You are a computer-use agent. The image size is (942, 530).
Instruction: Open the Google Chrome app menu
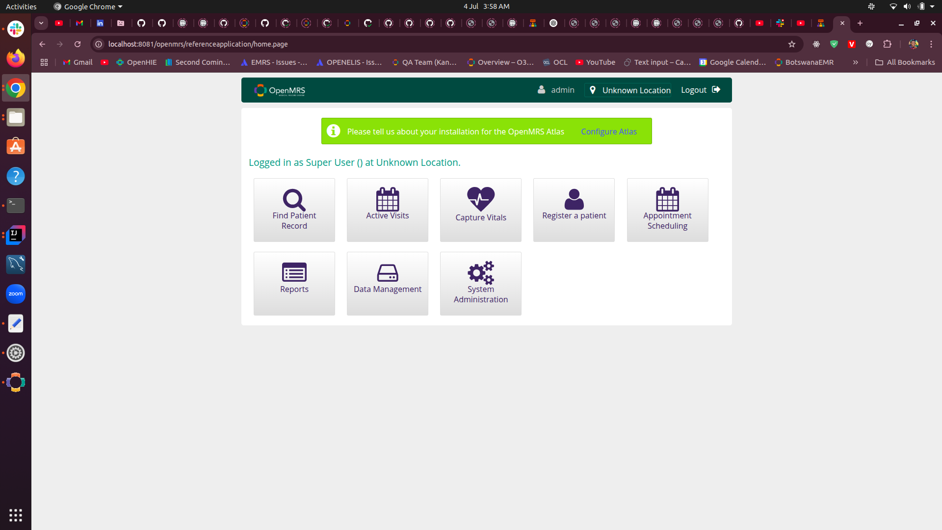[88, 6]
